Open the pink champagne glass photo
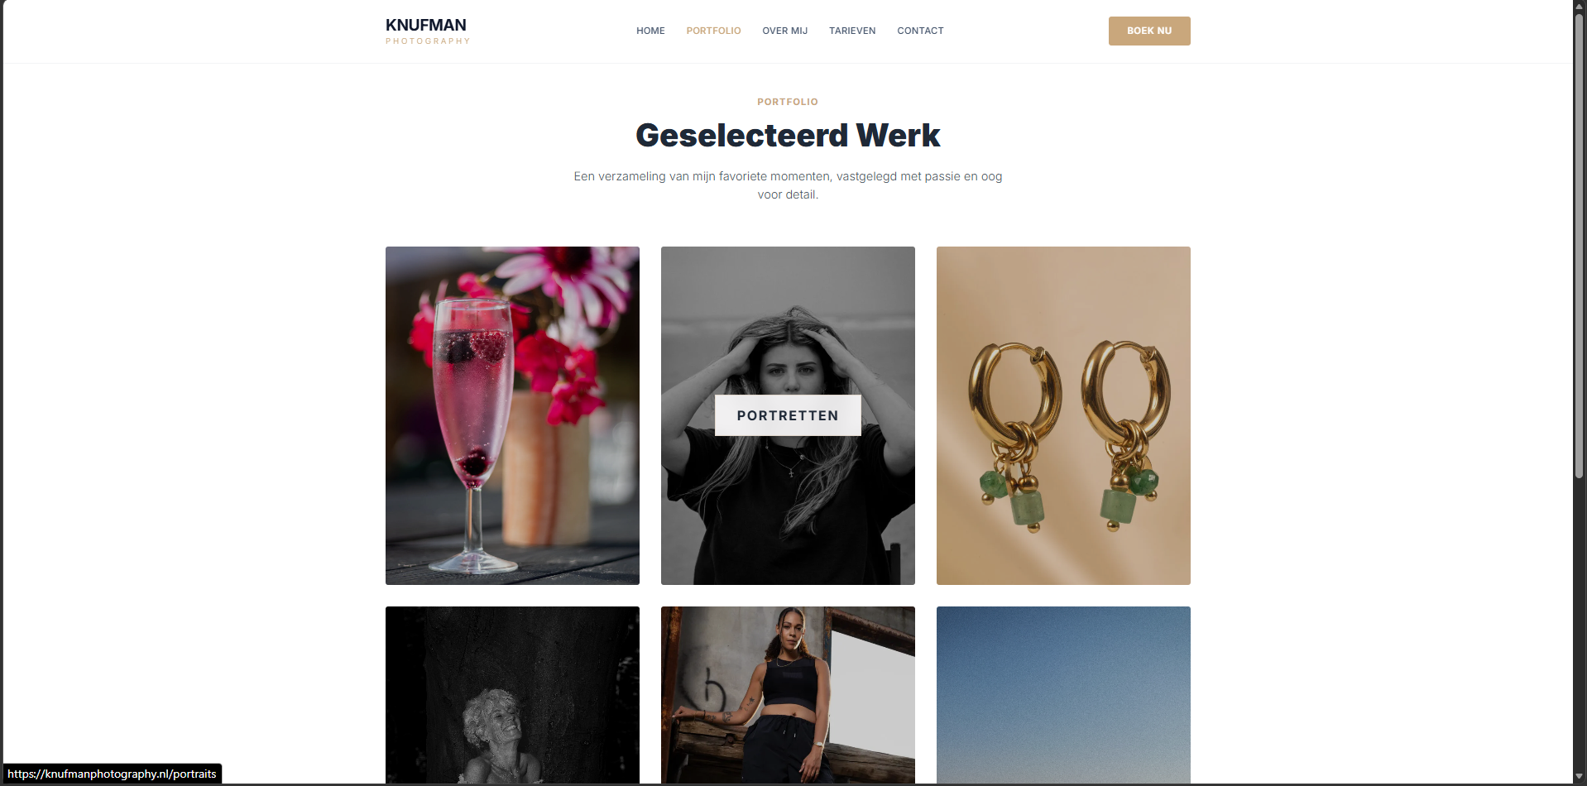Viewport: 1587px width, 786px height. coord(512,415)
